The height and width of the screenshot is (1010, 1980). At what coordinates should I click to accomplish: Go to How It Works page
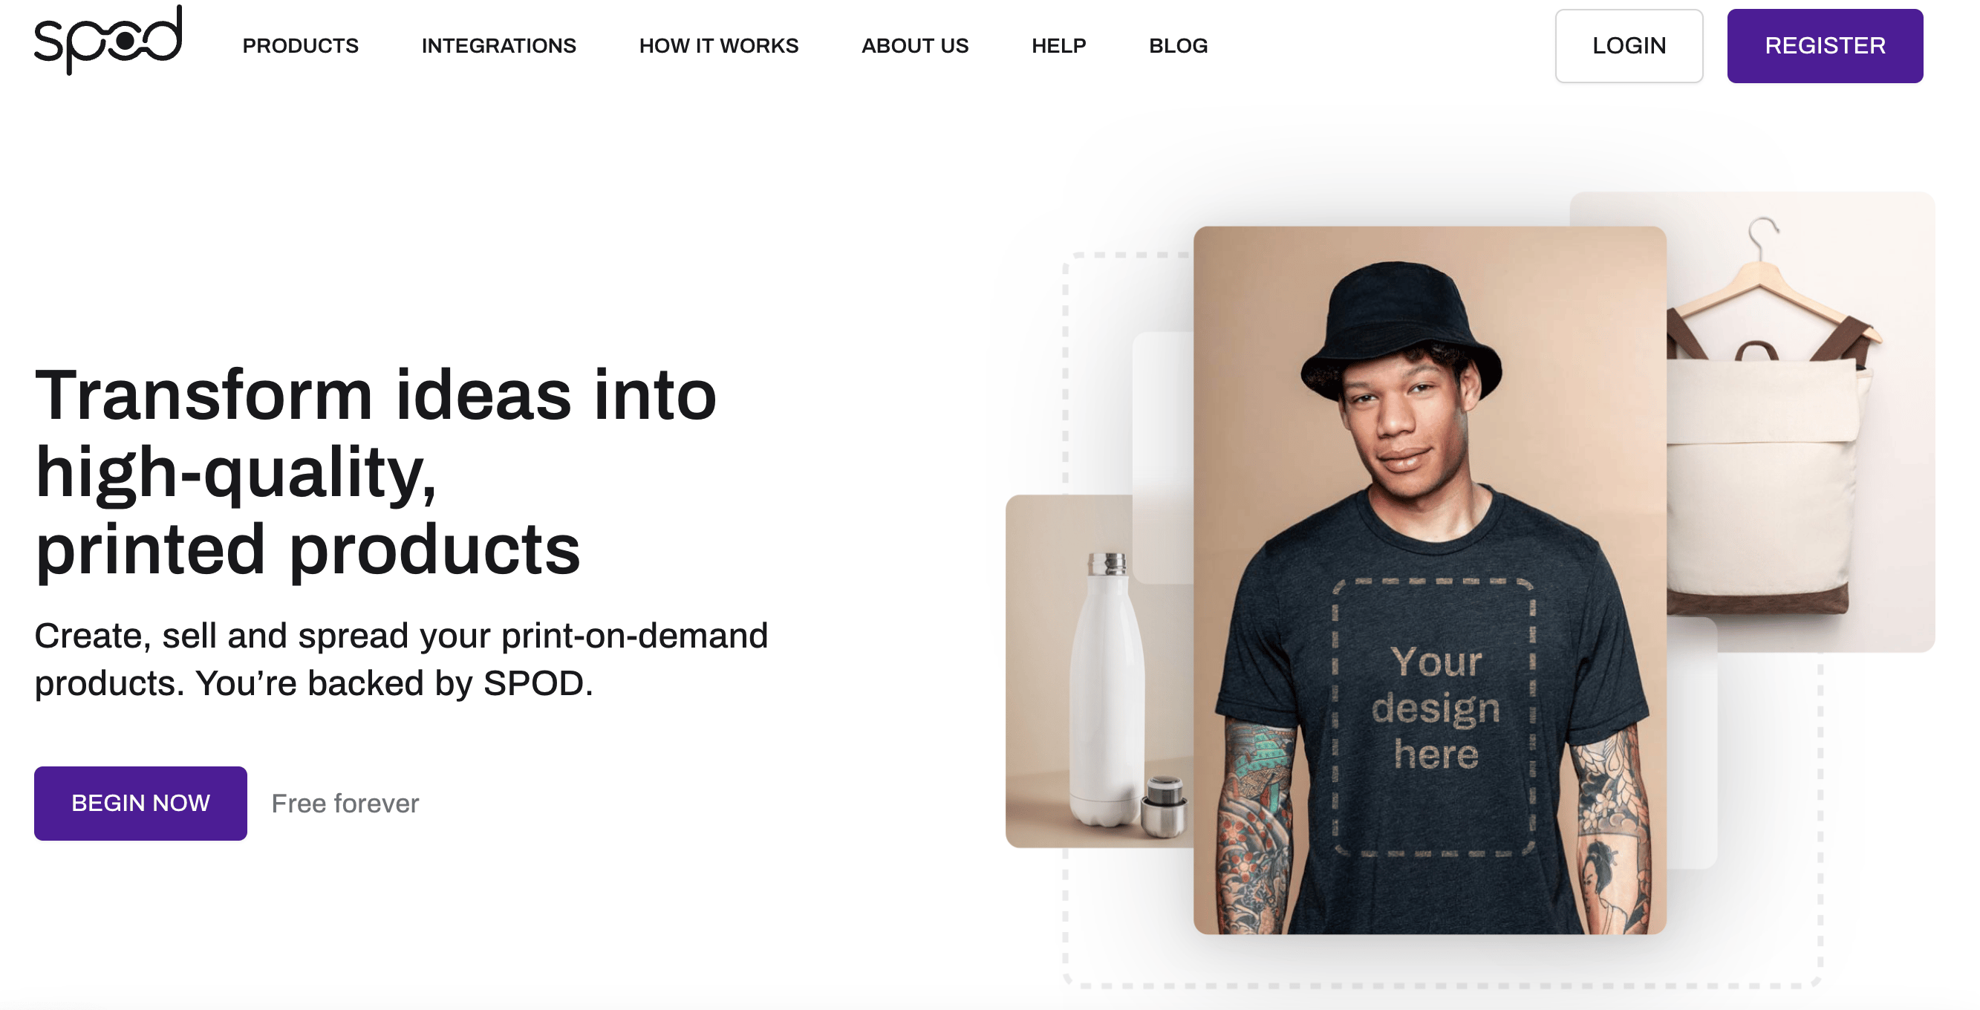pyautogui.click(x=719, y=46)
